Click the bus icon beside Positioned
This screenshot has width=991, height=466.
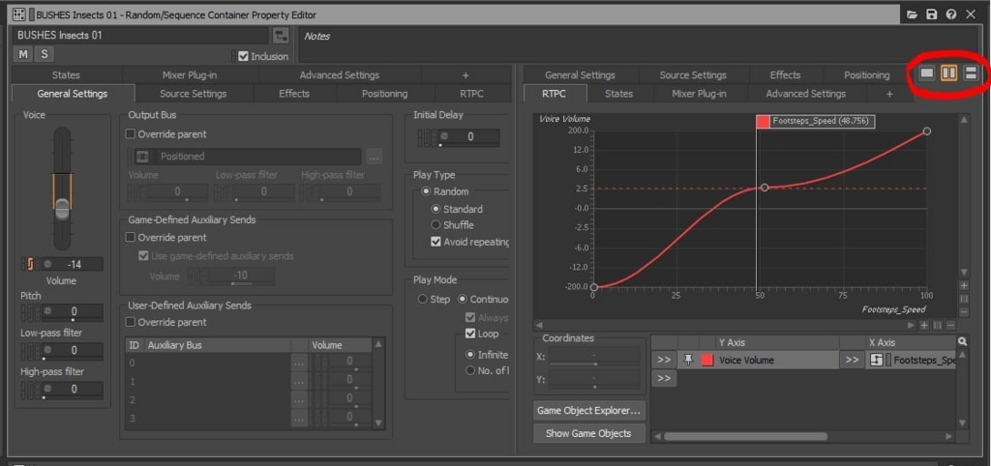(143, 157)
